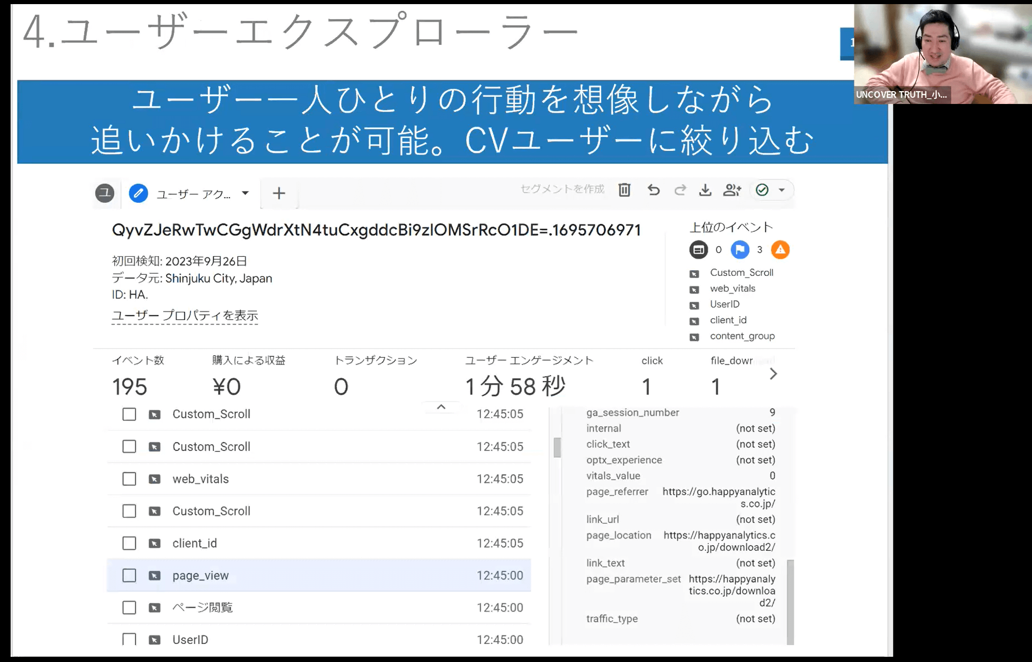This screenshot has height=662, width=1032.
Task: Open the dropdown arrow on the ユーザー tab
Action: point(246,194)
